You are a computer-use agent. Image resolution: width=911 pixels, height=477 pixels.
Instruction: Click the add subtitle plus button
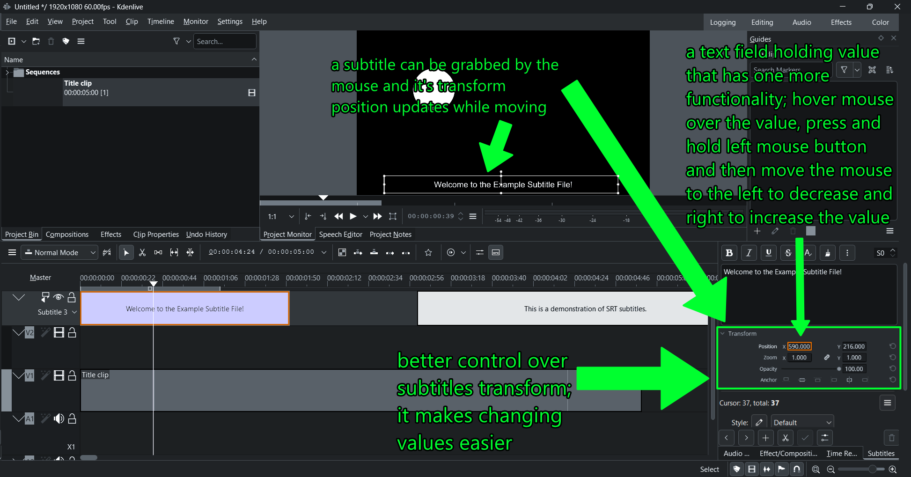765,438
